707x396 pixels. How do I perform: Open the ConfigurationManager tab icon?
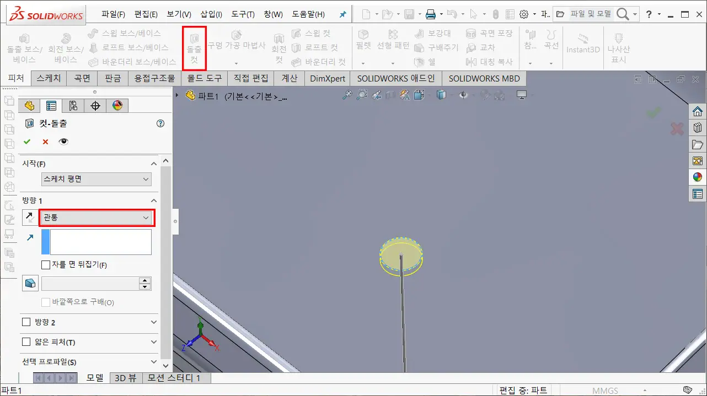(x=73, y=106)
